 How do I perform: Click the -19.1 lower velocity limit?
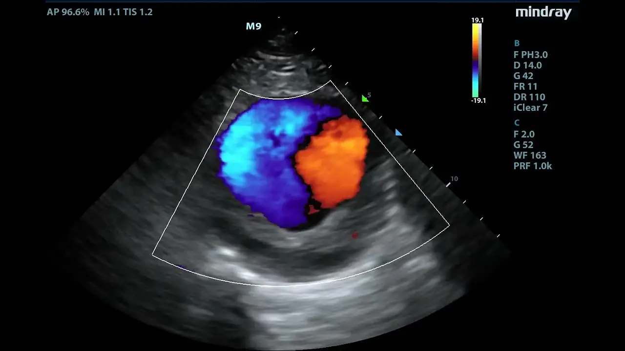coord(477,101)
